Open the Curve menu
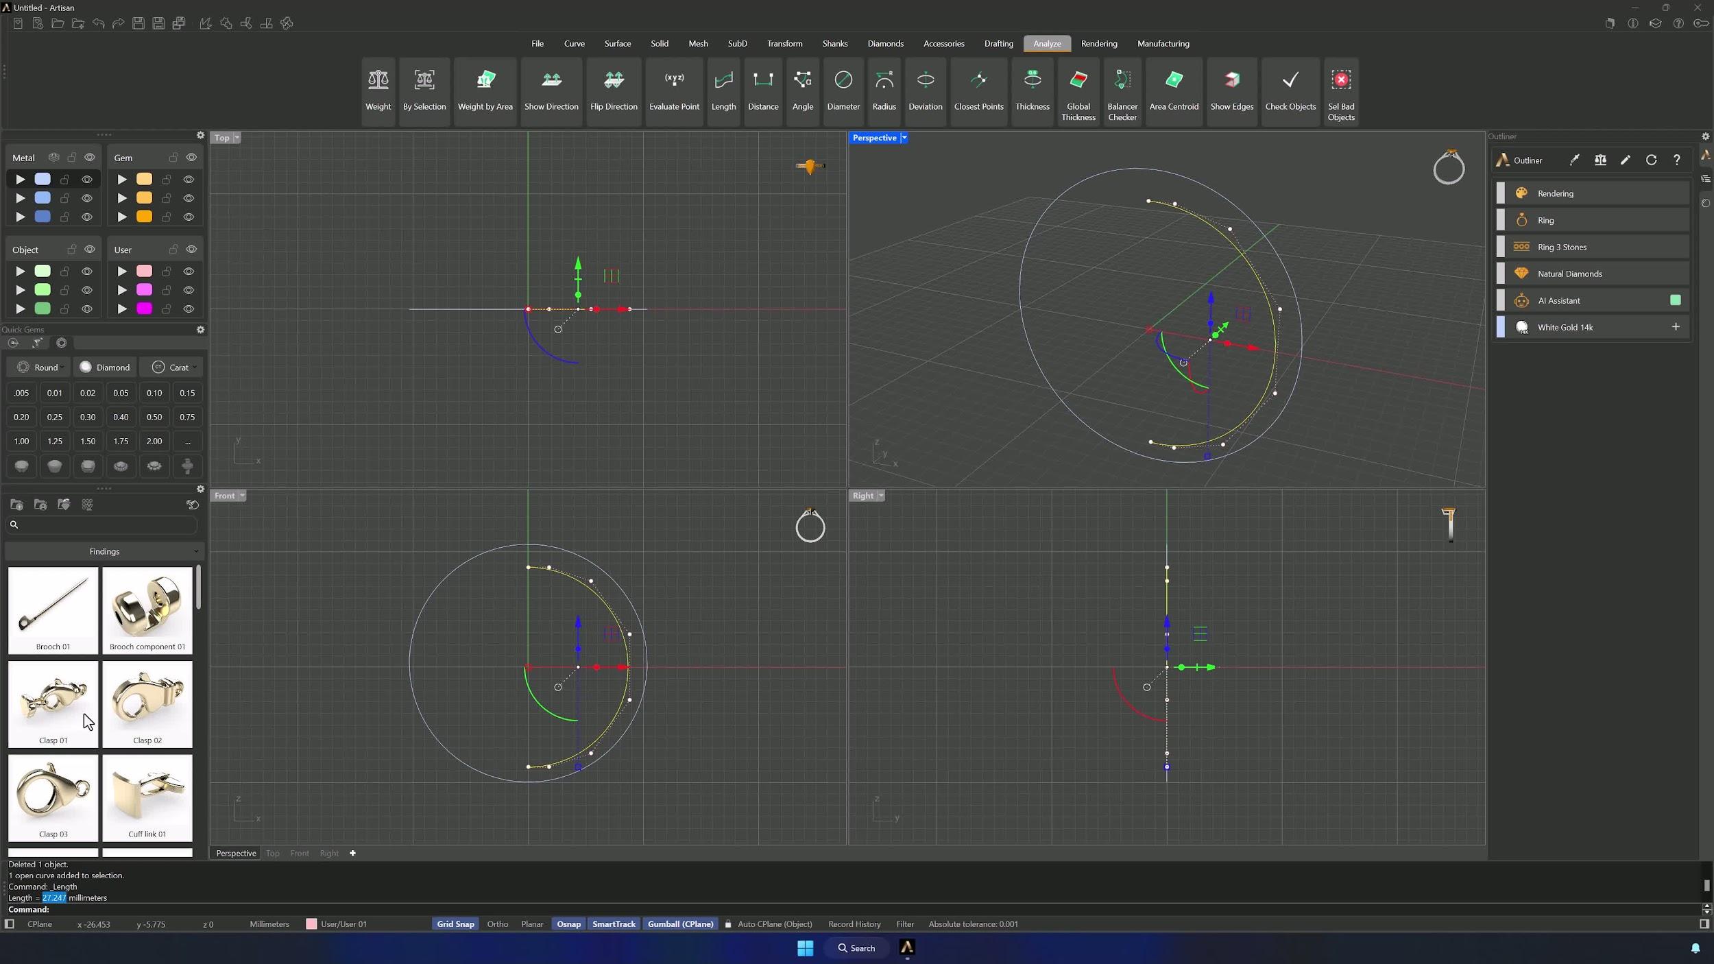This screenshot has width=1714, height=964. (574, 43)
